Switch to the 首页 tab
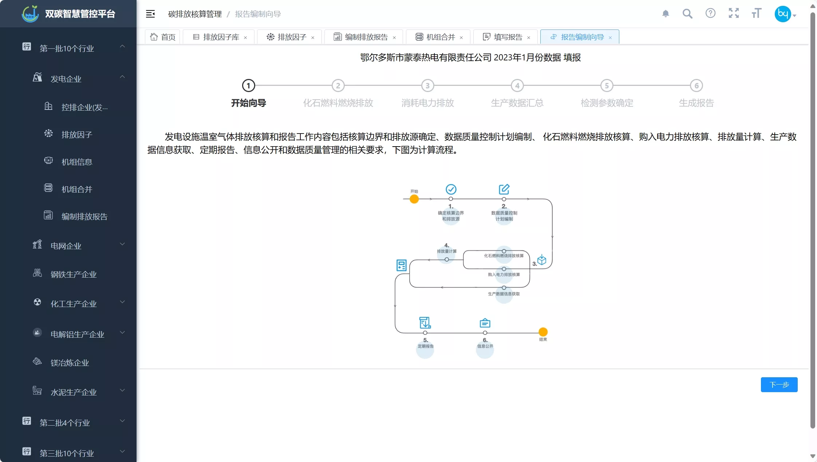Image resolution: width=817 pixels, height=462 pixels. click(162, 37)
